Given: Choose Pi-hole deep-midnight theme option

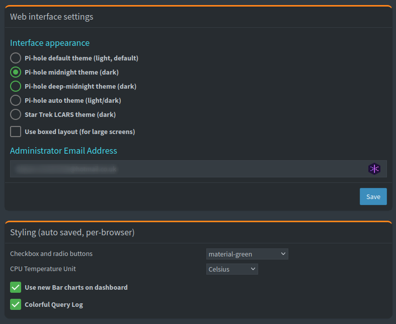Looking at the screenshot, I should click(x=16, y=86).
